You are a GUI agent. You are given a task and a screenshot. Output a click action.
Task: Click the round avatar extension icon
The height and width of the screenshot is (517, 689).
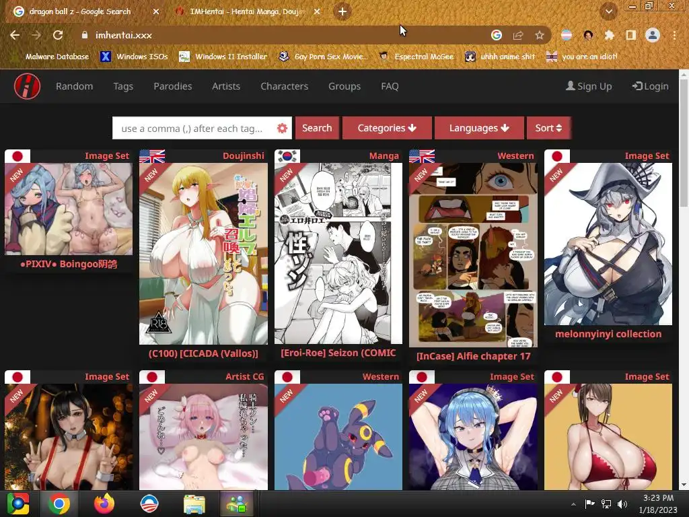[x=588, y=35]
